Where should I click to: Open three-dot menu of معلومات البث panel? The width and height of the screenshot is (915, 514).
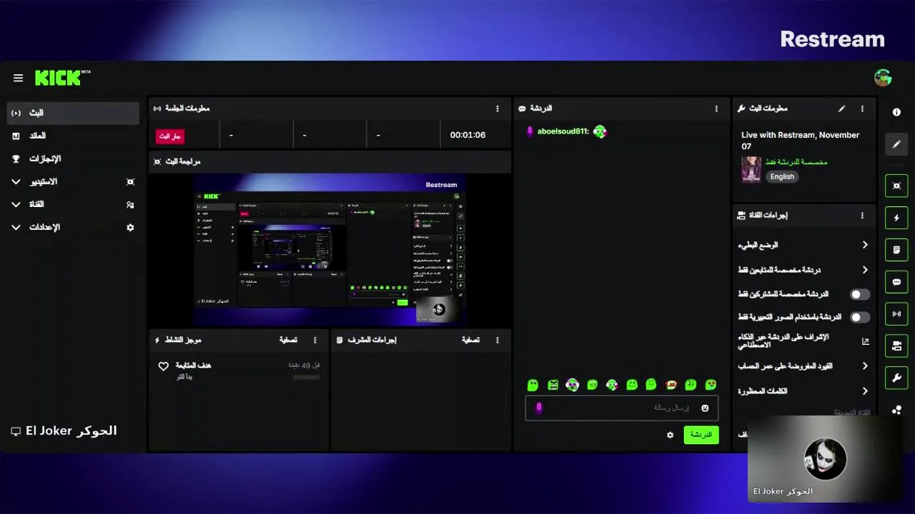(862, 109)
